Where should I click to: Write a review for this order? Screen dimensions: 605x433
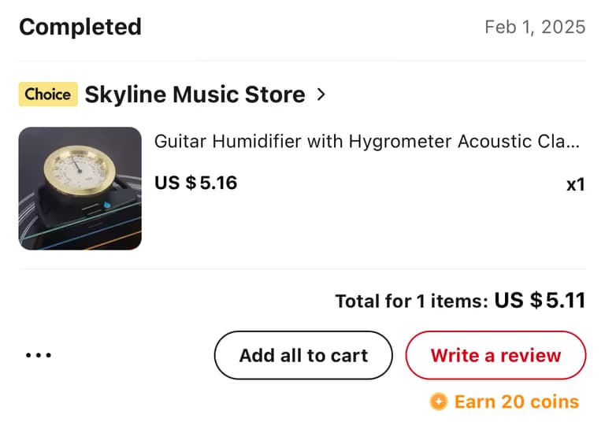tap(496, 355)
